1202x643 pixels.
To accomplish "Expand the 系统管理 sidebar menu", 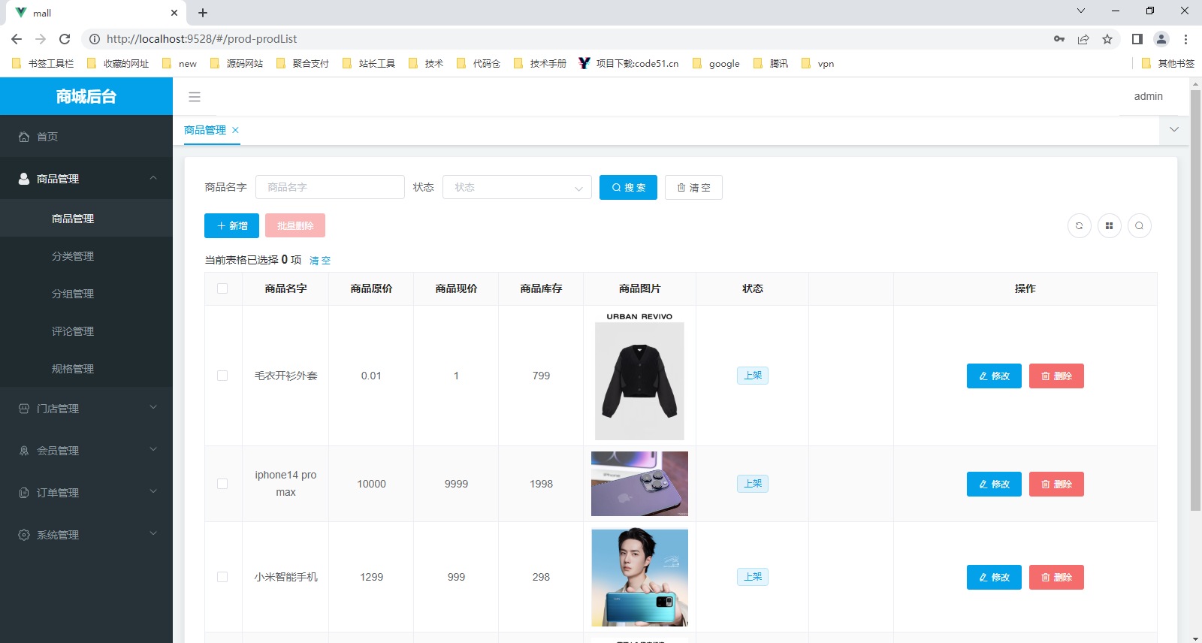I will pos(153,535).
